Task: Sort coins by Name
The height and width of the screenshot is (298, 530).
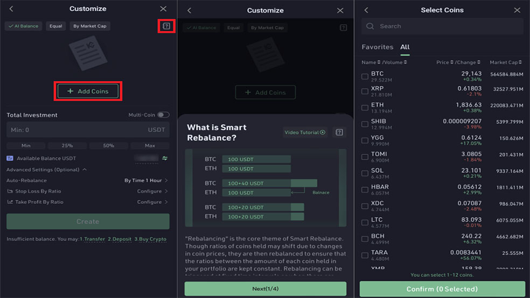Action: point(371,62)
